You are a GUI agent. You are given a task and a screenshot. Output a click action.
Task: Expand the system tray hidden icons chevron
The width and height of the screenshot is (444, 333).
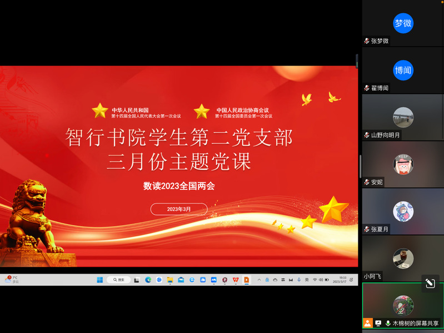click(x=259, y=280)
